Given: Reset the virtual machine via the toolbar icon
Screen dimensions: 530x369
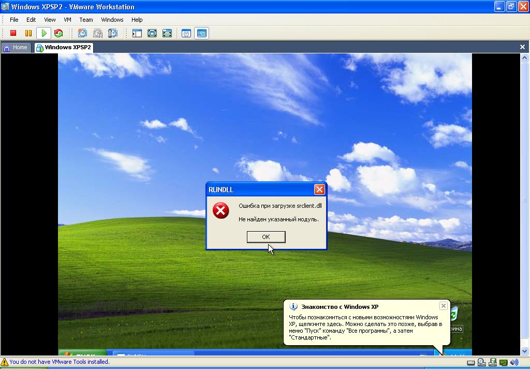Looking at the screenshot, I should pyautogui.click(x=58, y=33).
